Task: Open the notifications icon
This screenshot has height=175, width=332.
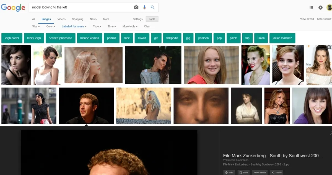Action: pyautogui.click(x=320, y=8)
